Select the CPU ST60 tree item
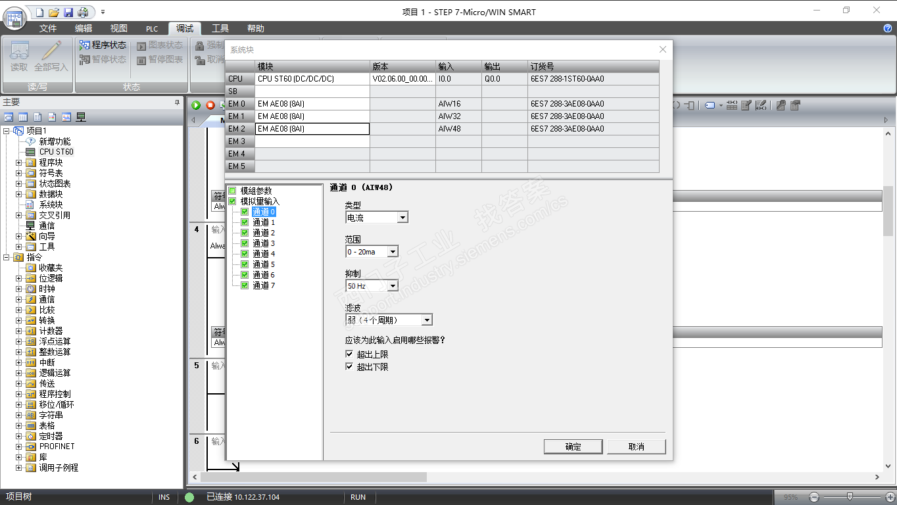 (x=56, y=152)
